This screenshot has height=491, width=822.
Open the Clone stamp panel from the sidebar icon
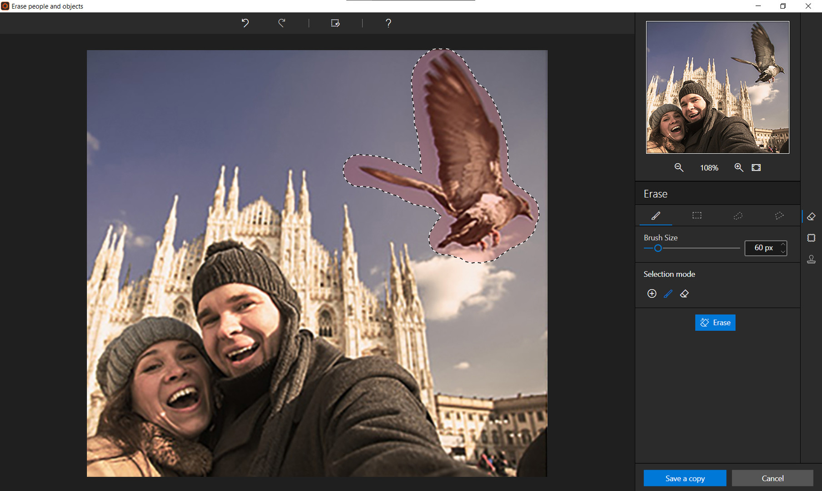point(811,259)
